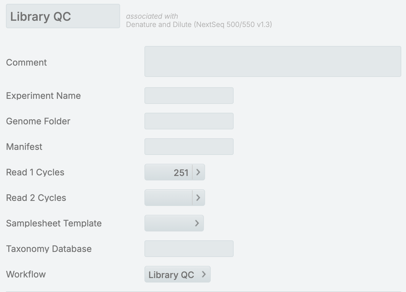This screenshot has width=406, height=292.
Task: Click into the Manifest input field
Action: point(189,147)
